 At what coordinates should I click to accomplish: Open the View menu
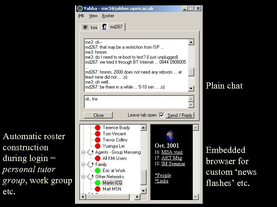93,16
